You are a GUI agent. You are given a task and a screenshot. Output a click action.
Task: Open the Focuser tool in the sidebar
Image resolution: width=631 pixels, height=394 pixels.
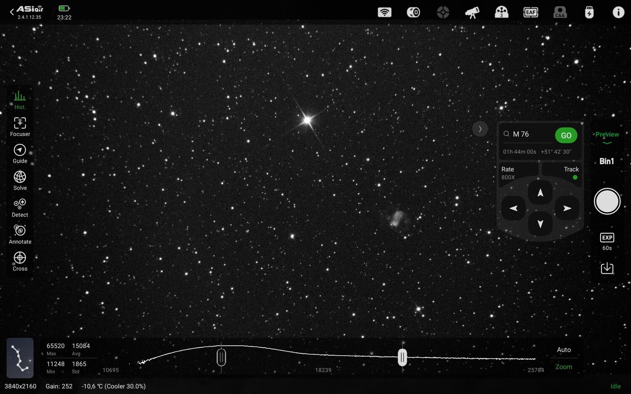click(20, 126)
